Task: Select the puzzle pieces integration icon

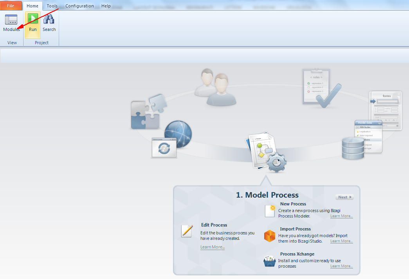Action: coord(148,112)
